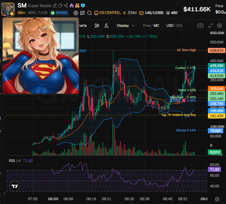Click the orange chef hat dev icon

click(x=96, y=13)
